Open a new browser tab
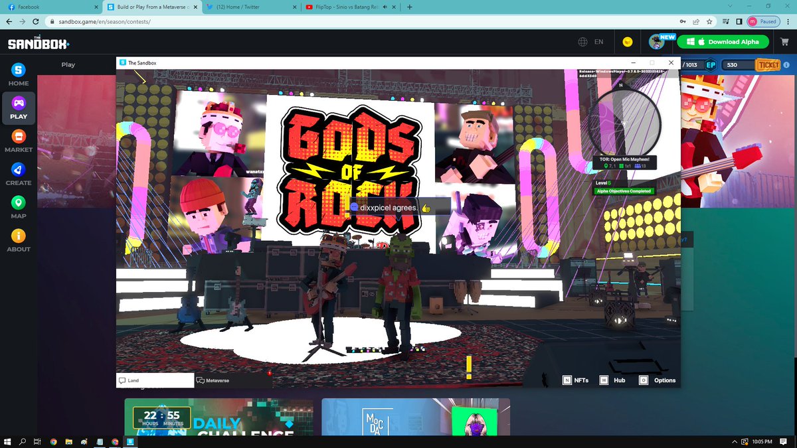 pyautogui.click(x=409, y=7)
